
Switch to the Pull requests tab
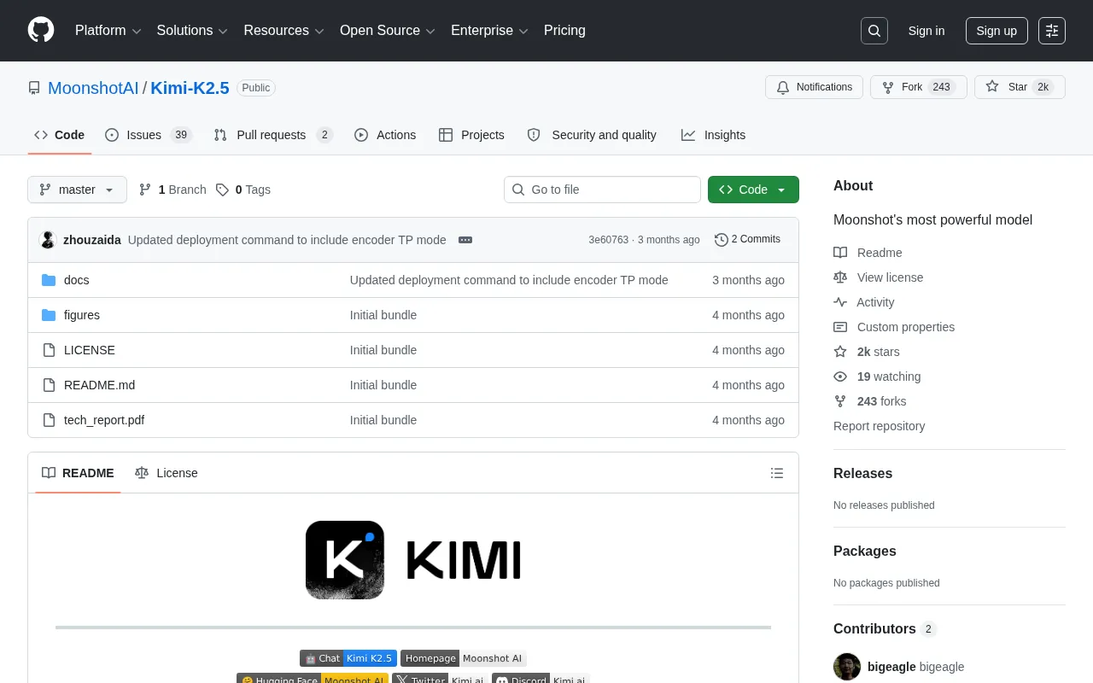(272, 135)
